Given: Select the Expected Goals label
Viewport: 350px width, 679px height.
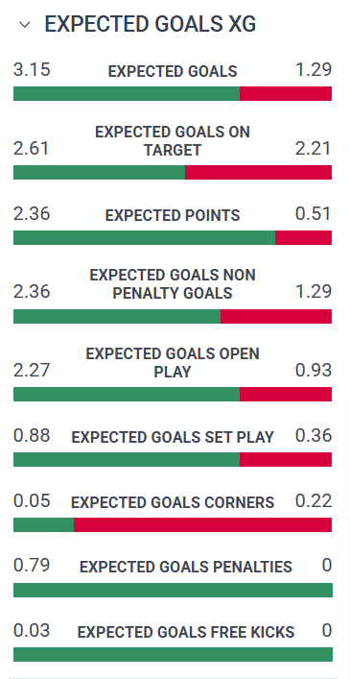Looking at the screenshot, I should pyautogui.click(x=173, y=71).
